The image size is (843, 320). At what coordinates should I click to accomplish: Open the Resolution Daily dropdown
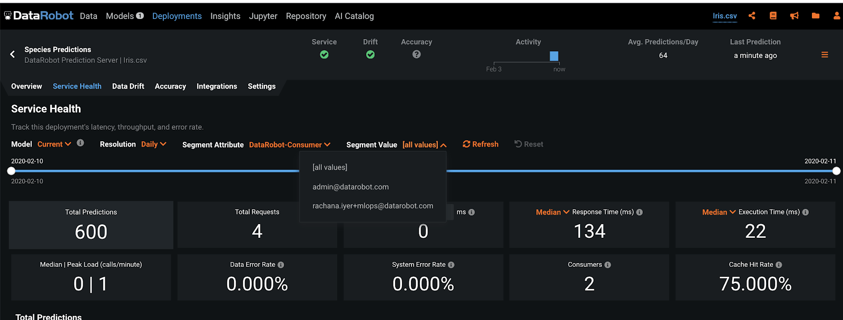click(x=154, y=144)
